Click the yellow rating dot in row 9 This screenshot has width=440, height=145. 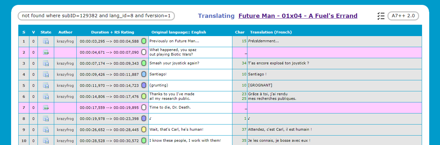(x=144, y=130)
